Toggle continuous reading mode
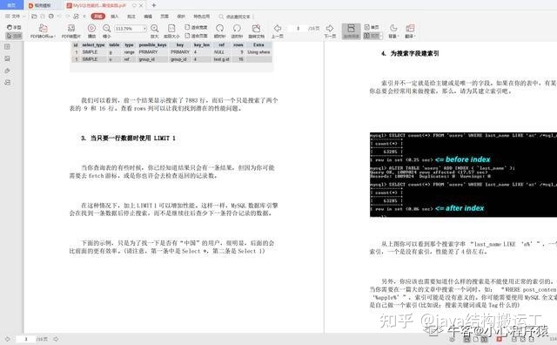This screenshot has width=557, height=345. click(x=351, y=31)
